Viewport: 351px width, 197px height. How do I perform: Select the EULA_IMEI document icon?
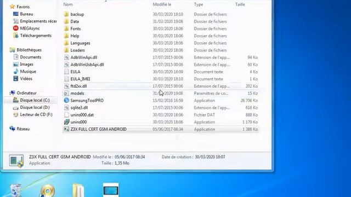point(66,79)
